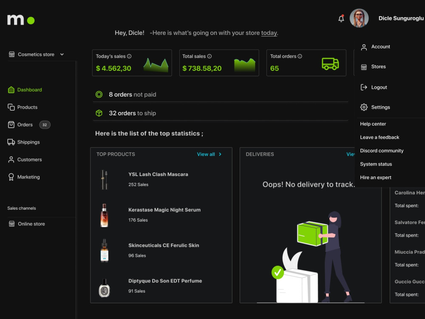Click Dicle's profile avatar

[x=359, y=18]
